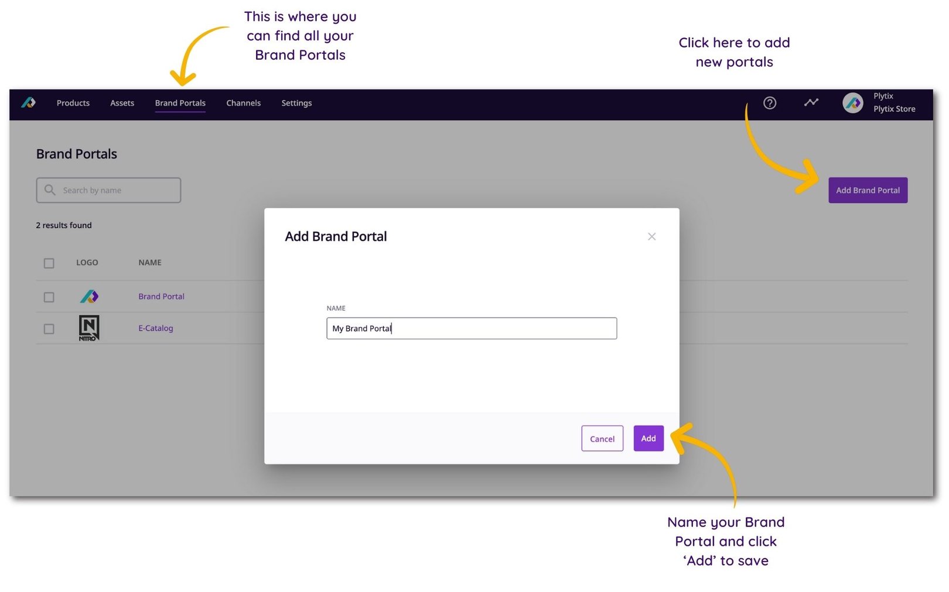Image resolution: width=949 pixels, height=592 pixels.
Task: Open the Assets section
Action: pos(122,103)
